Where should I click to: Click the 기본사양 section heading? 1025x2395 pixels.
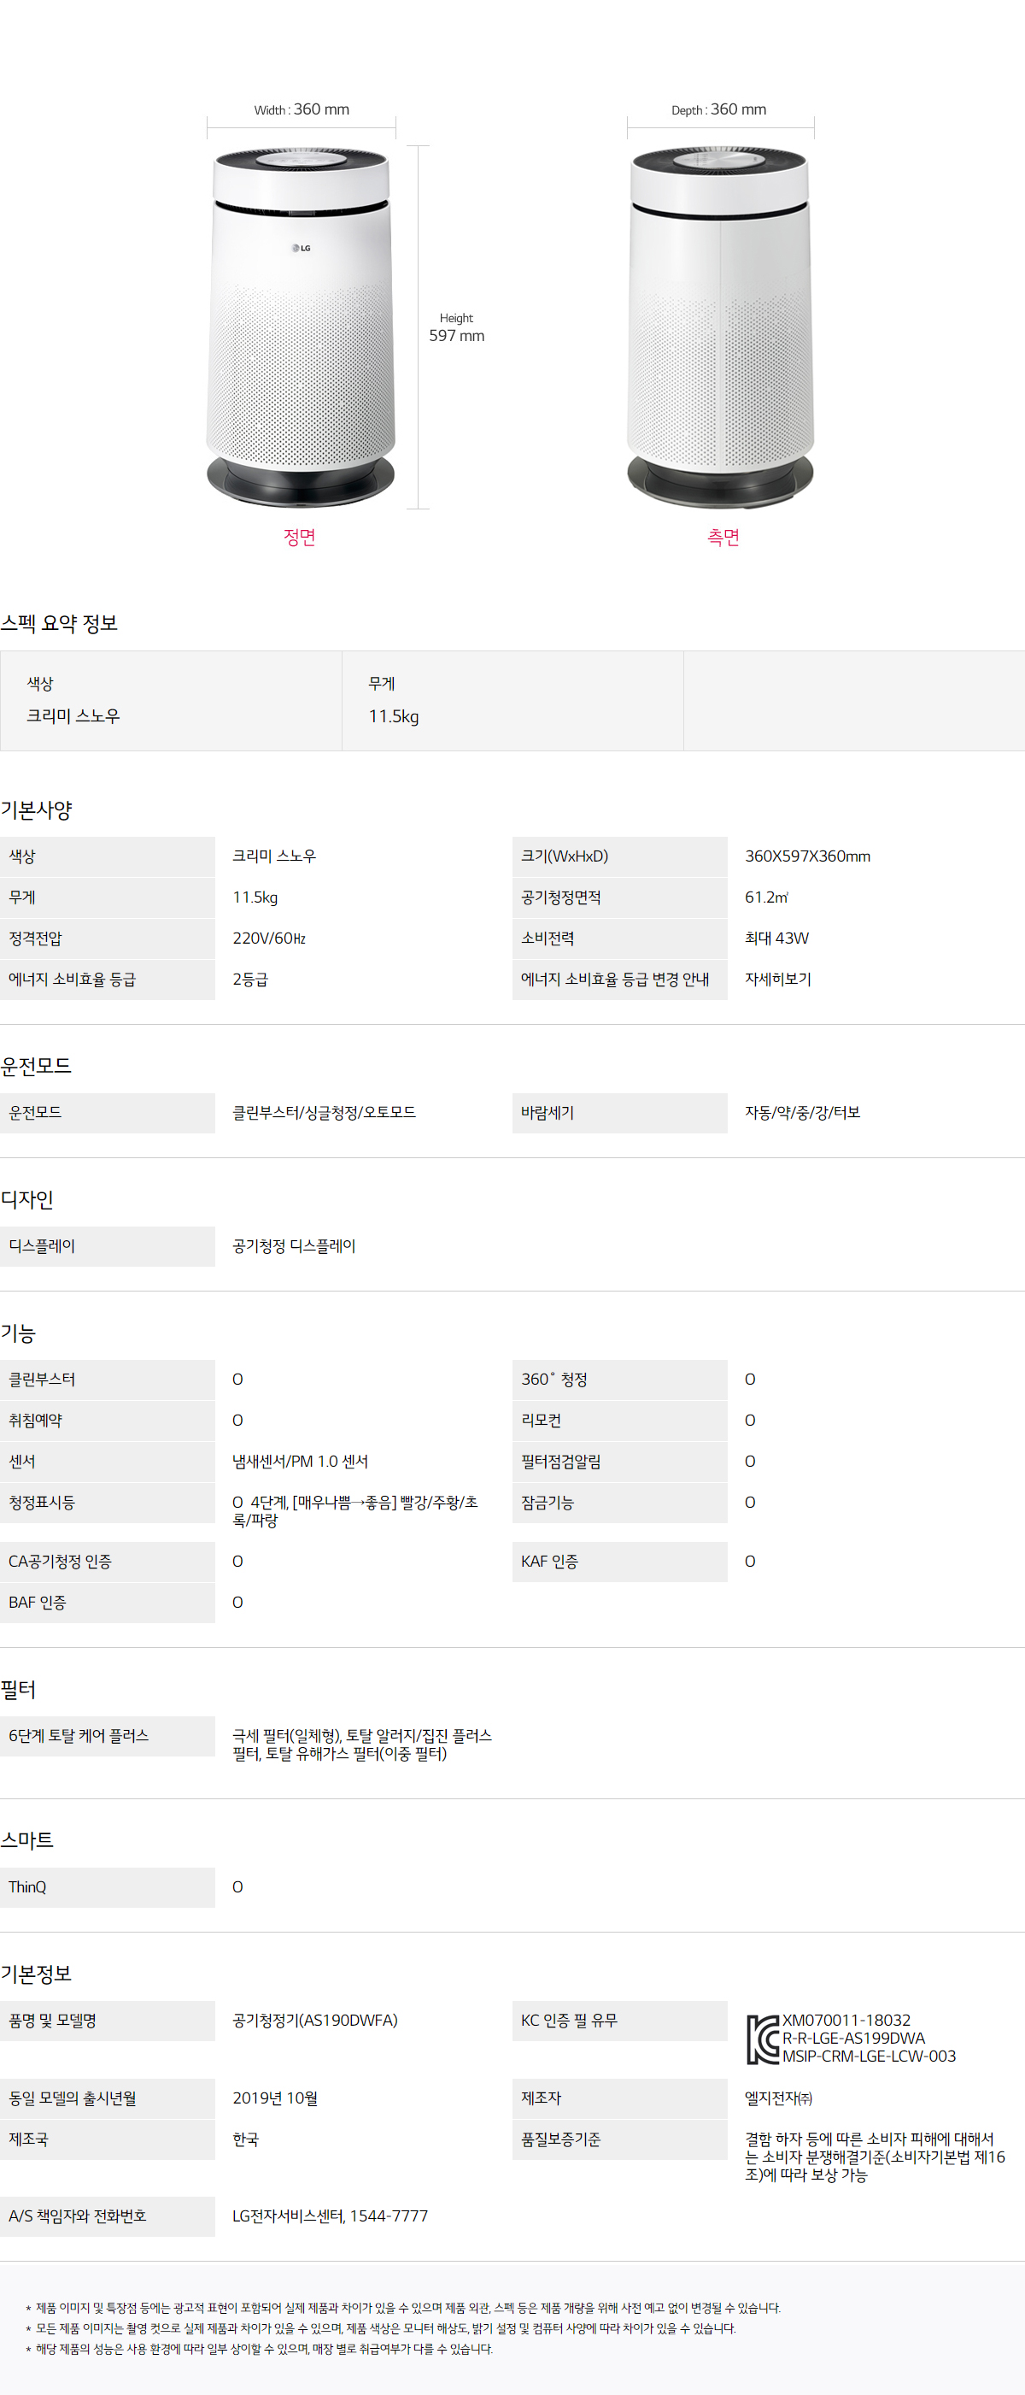point(36,809)
